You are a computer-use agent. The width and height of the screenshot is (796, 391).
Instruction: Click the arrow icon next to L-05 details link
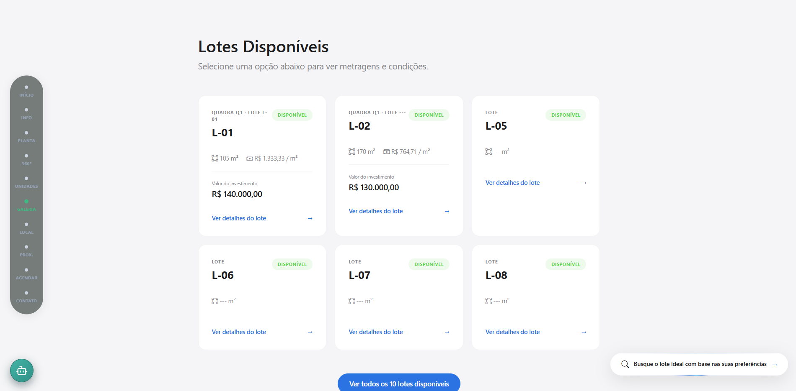584,183
